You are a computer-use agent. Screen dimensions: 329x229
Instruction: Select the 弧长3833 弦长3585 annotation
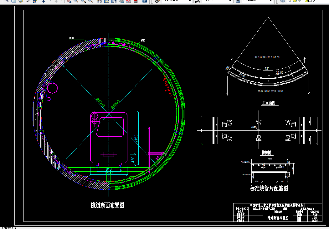270,91
